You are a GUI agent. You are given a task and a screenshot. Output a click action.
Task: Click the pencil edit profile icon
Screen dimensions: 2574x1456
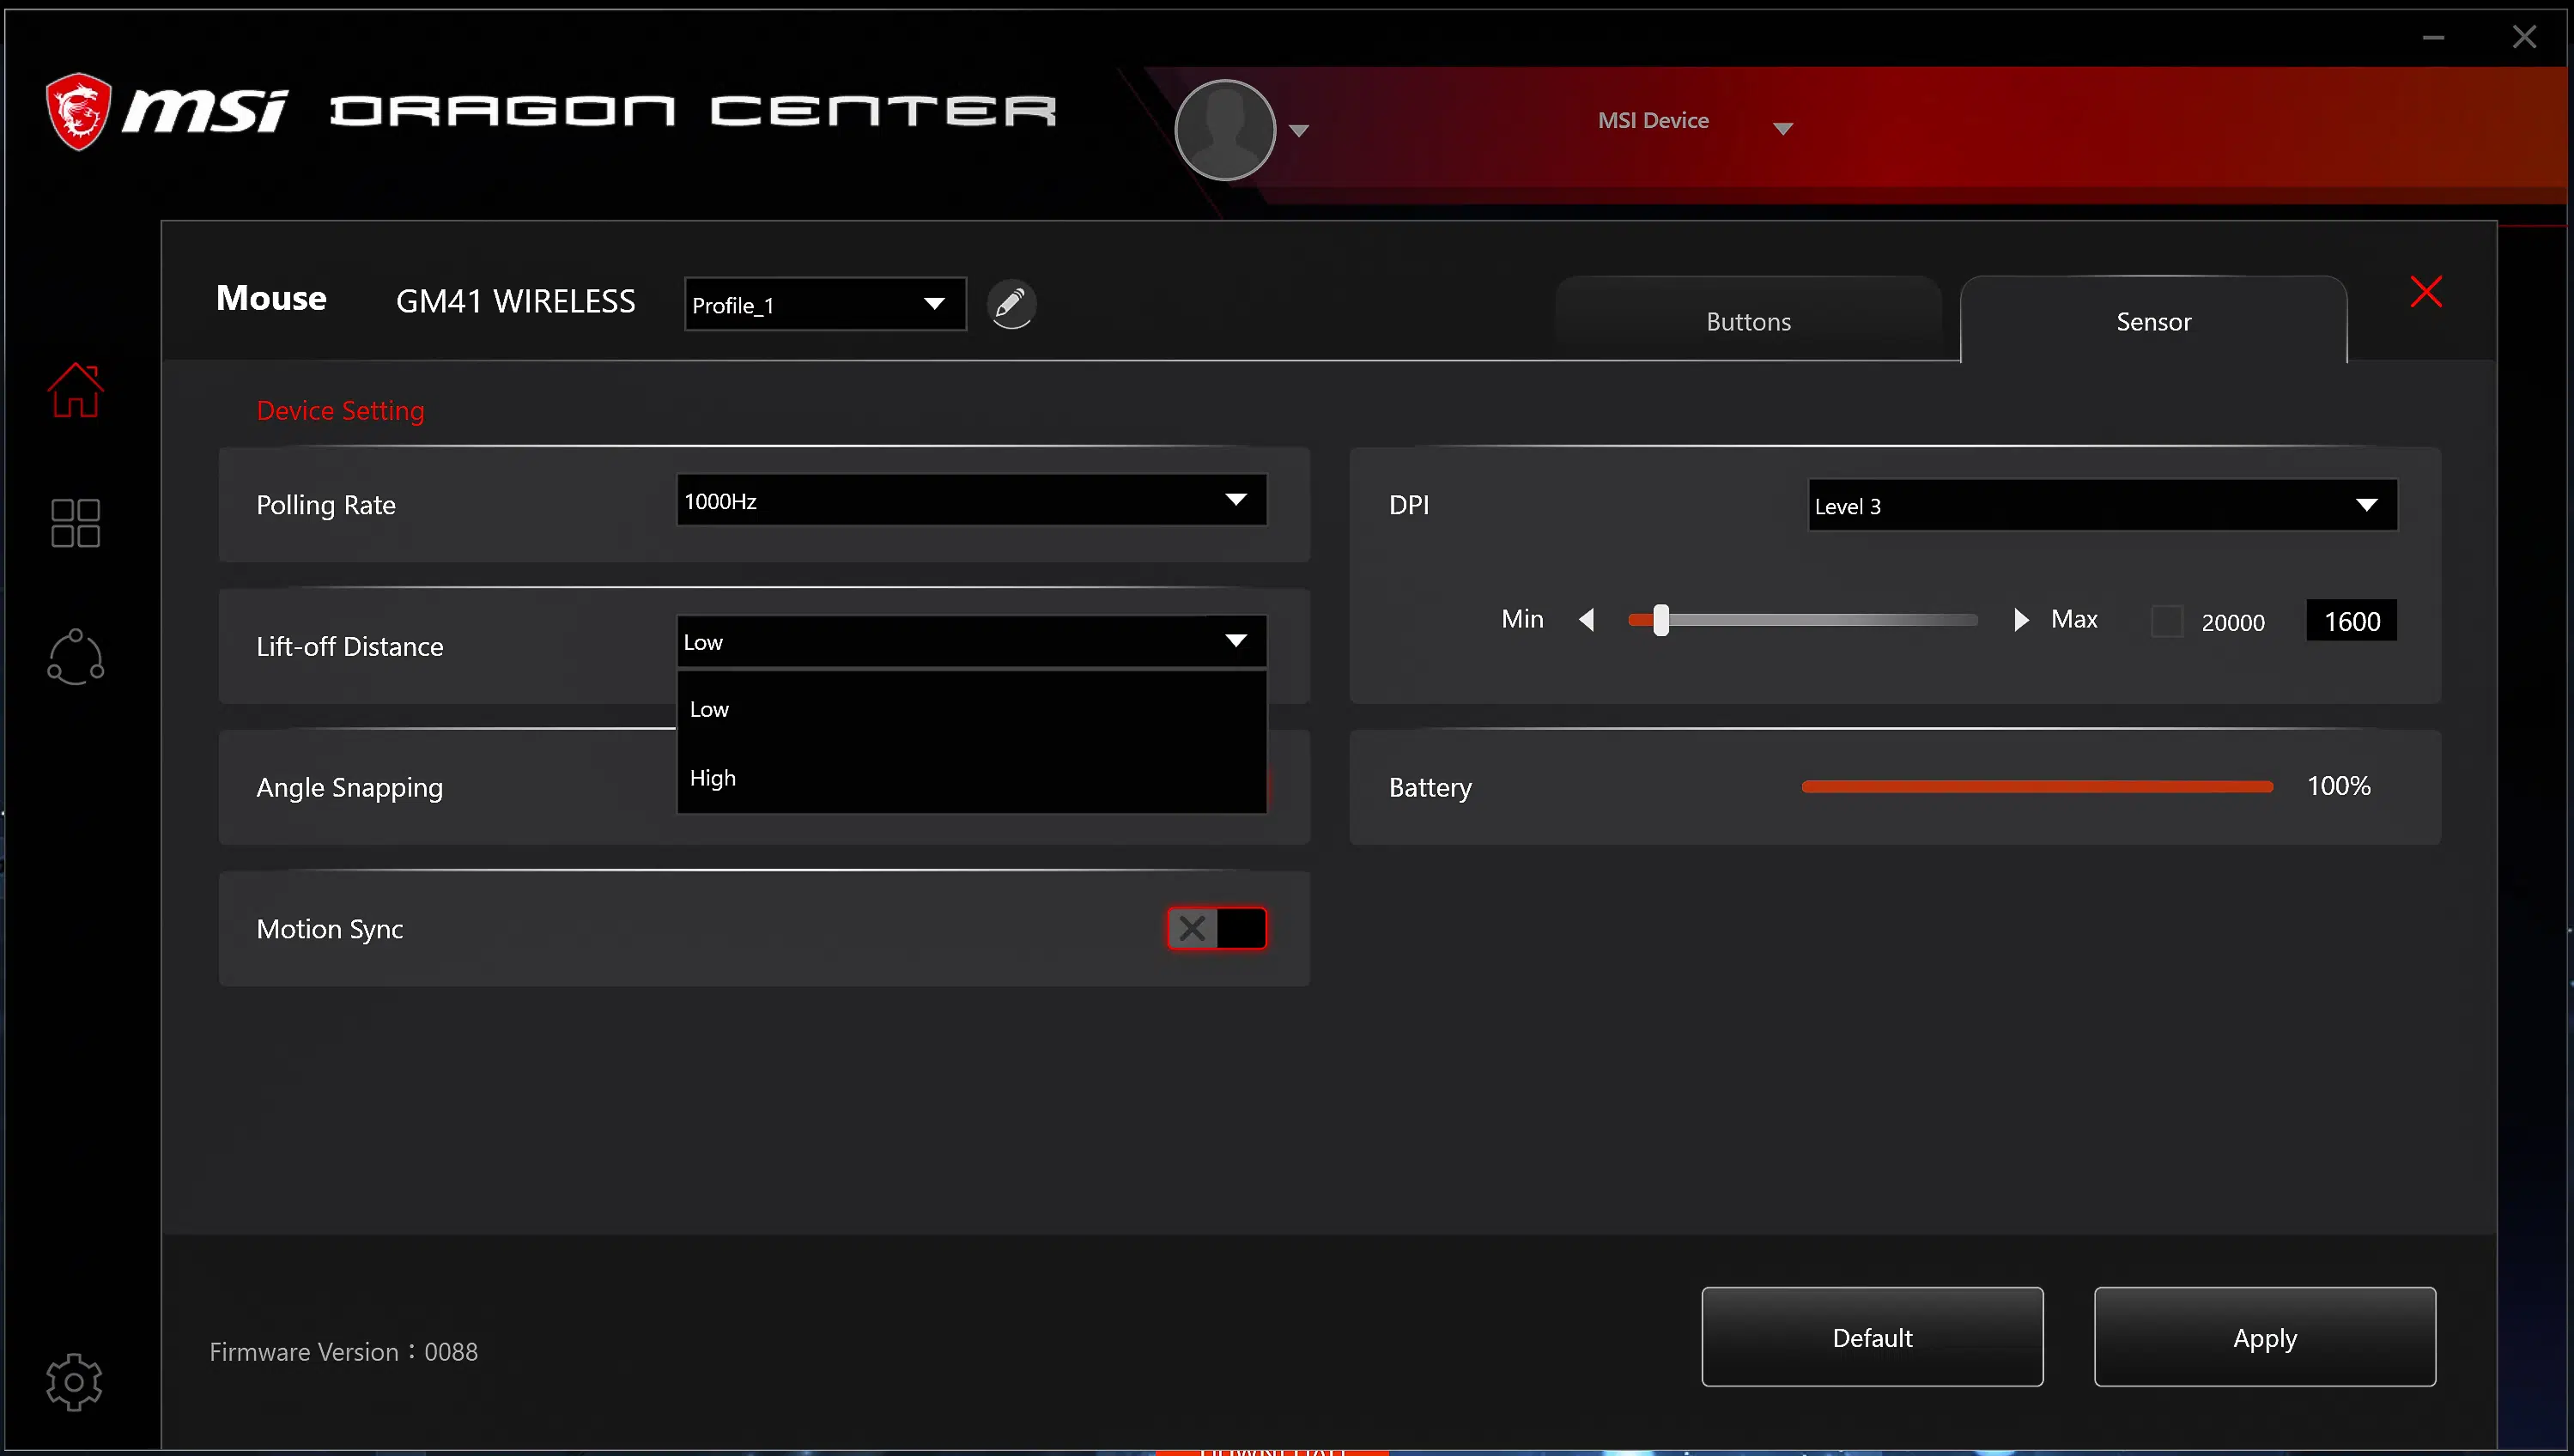pos(1011,304)
